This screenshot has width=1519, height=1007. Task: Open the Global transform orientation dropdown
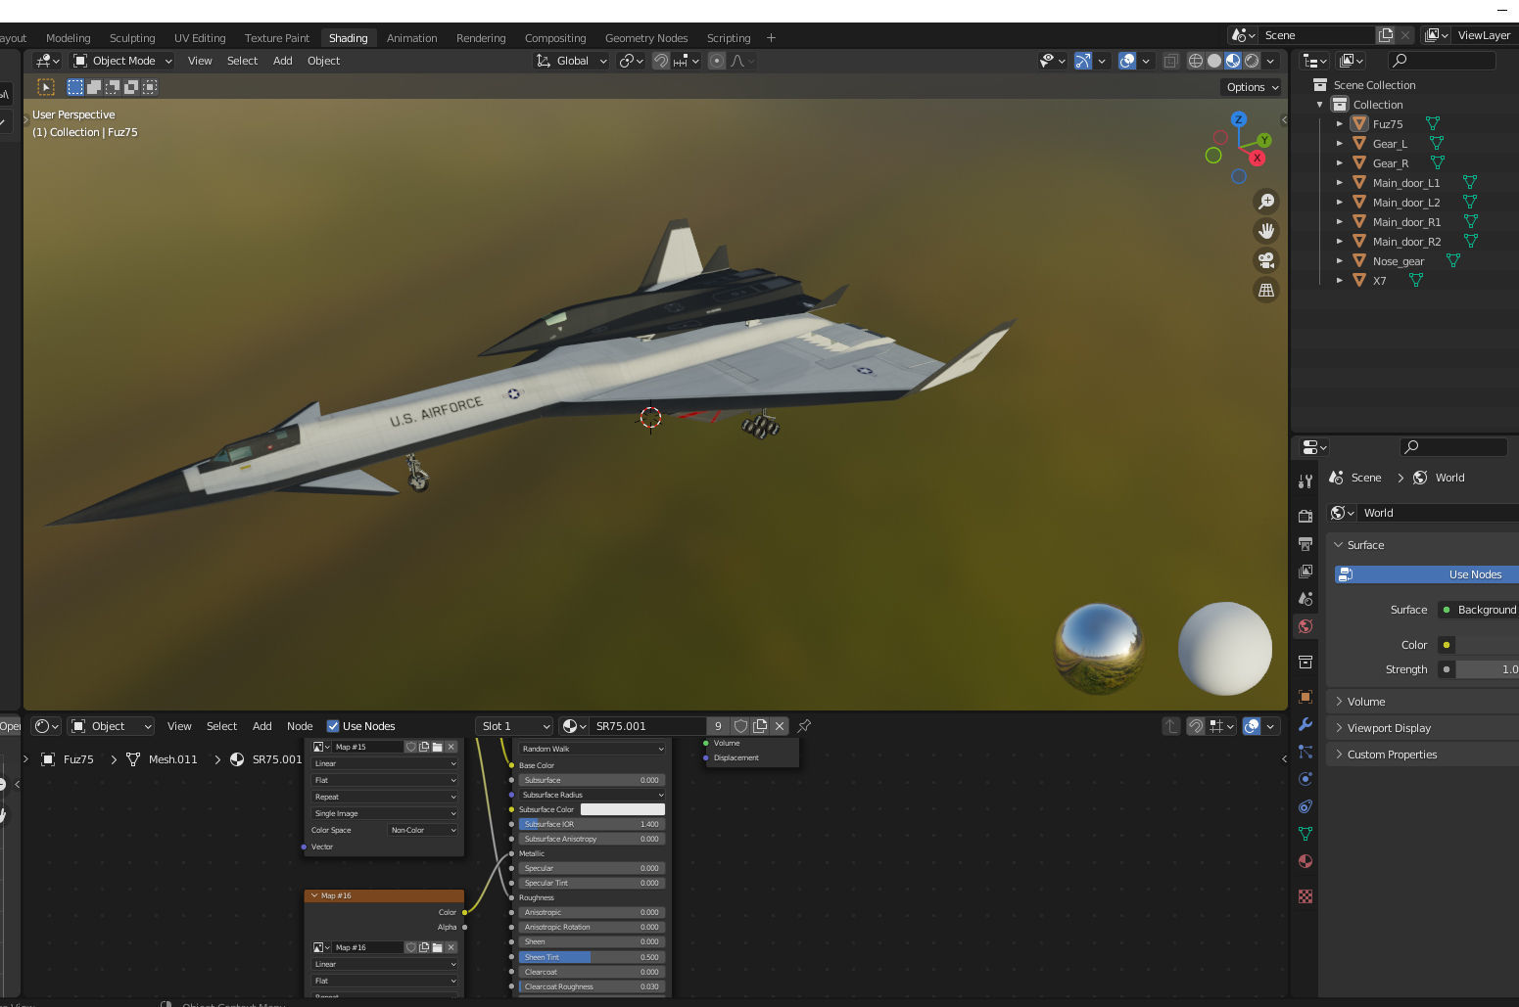click(x=572, y=61)
